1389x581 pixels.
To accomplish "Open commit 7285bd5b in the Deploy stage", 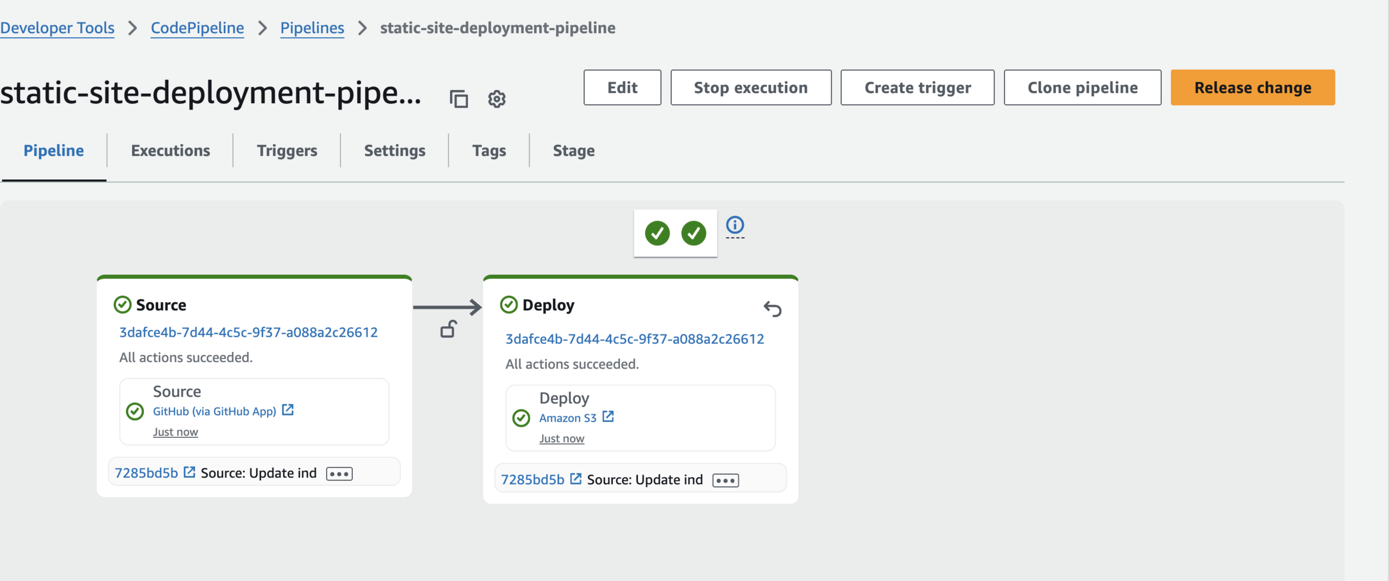I will click(x=533, y=479).
